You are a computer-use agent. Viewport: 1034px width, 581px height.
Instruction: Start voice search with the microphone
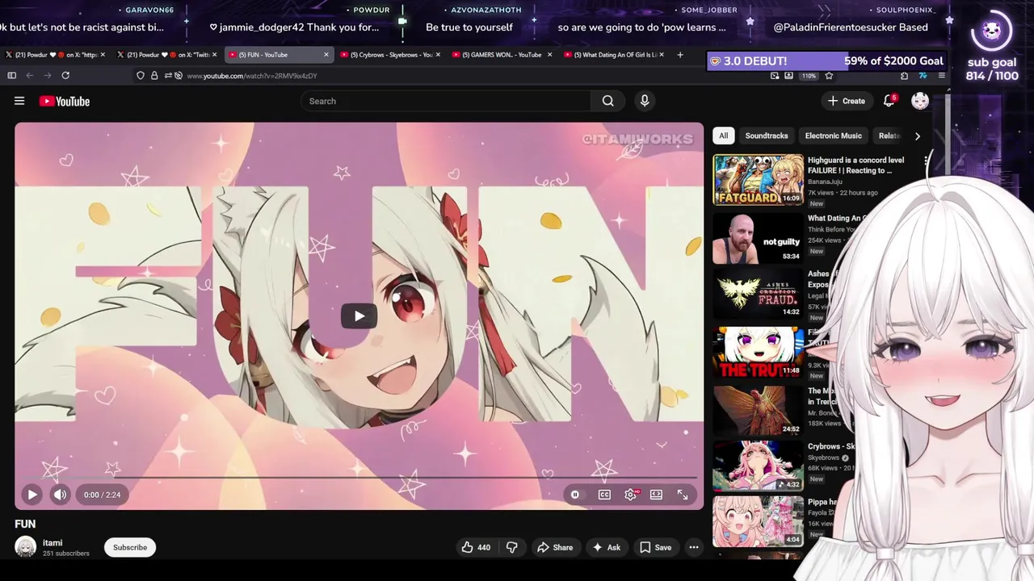[x=645, y=101]
